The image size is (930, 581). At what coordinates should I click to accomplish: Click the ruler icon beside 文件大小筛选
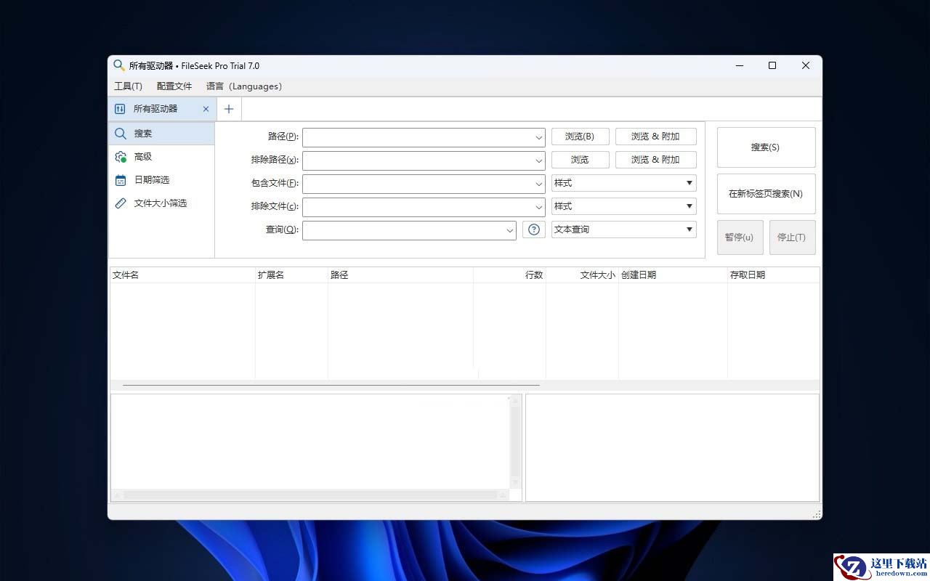(121, 203)
